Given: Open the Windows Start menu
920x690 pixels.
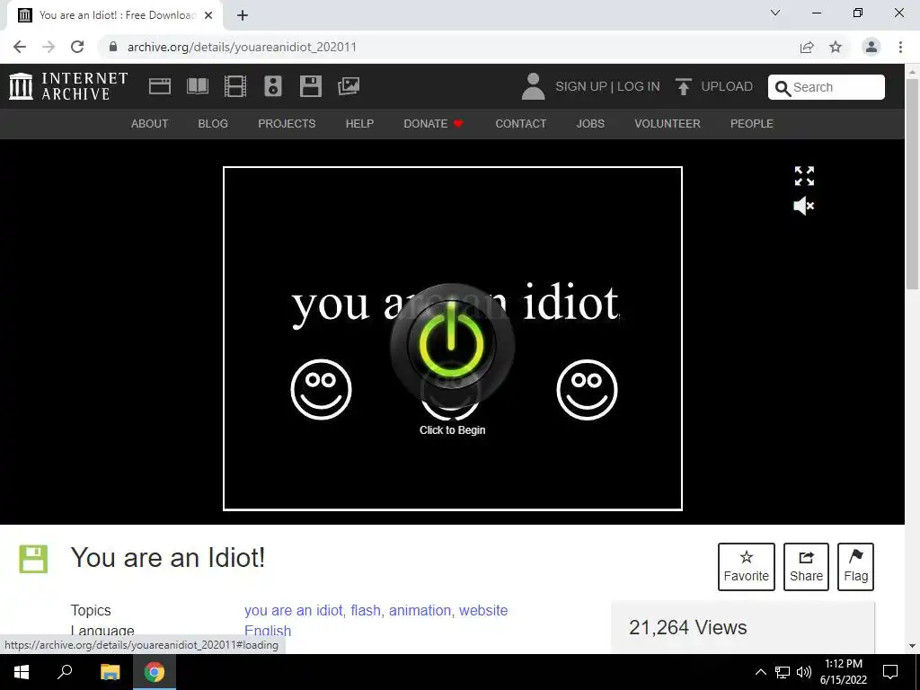Looking at the screenshot, I should pos(22,672).
